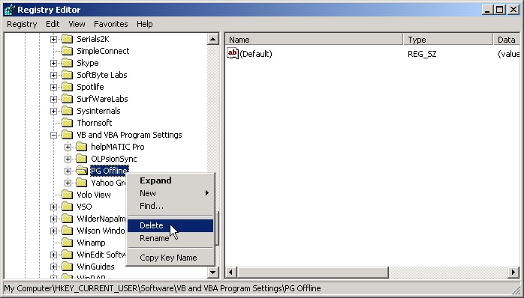Click REG_SZ type cell of (Default)
This screenshot has height=298, width=524.
(x=422, y=54)
